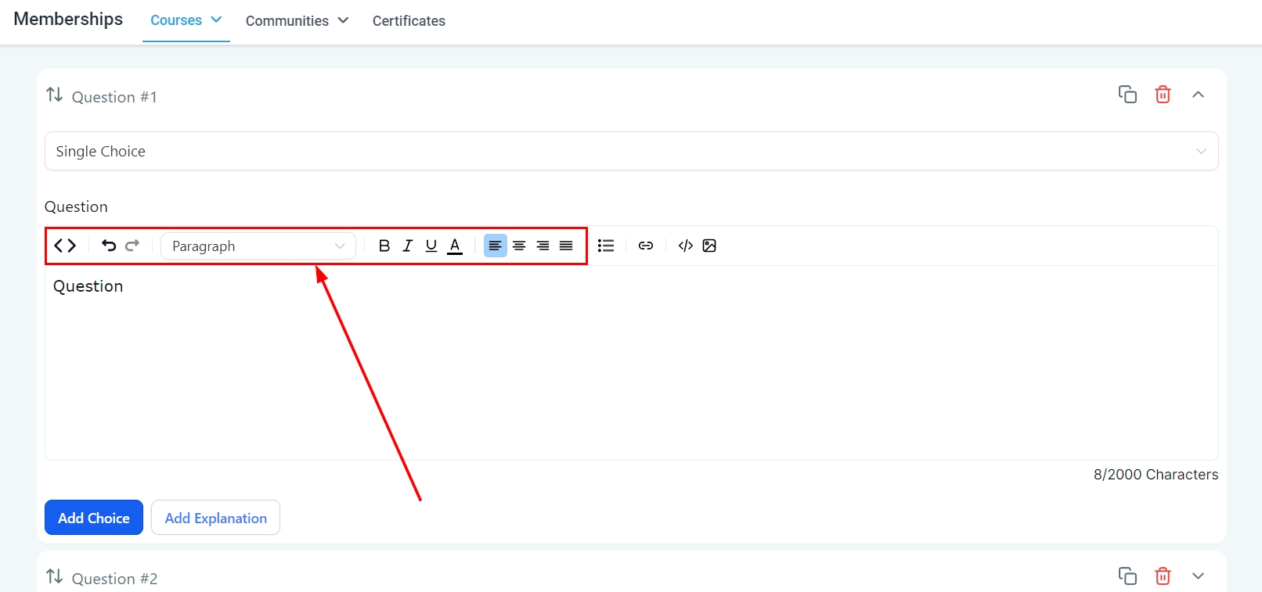Click the redo arrow in editor toolbar
Image resolution: width=1262 pixels, height=592 pixels.
click(x=132, y=246)
